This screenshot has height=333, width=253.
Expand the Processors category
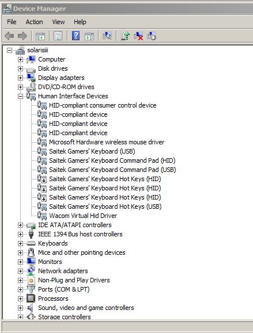pyautogui.click(x=20, y=299)
